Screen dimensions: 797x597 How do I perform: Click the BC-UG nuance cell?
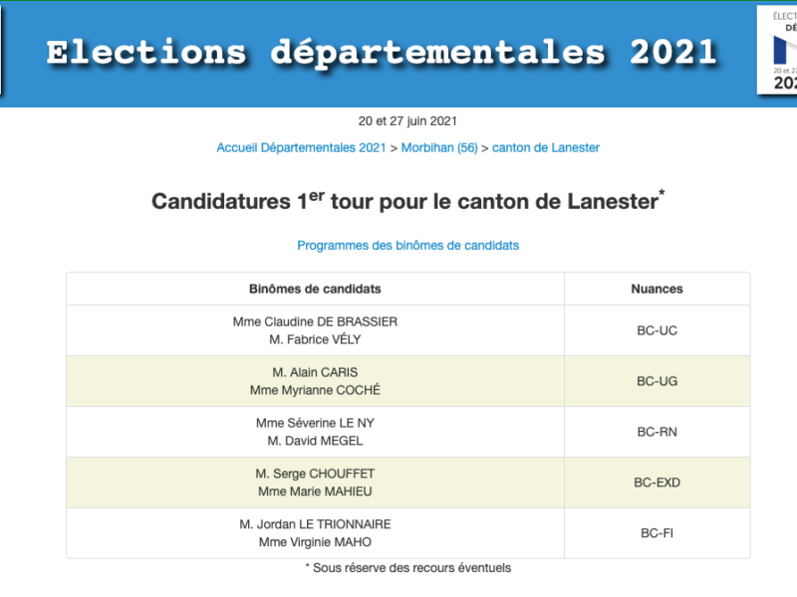[657, 381]
